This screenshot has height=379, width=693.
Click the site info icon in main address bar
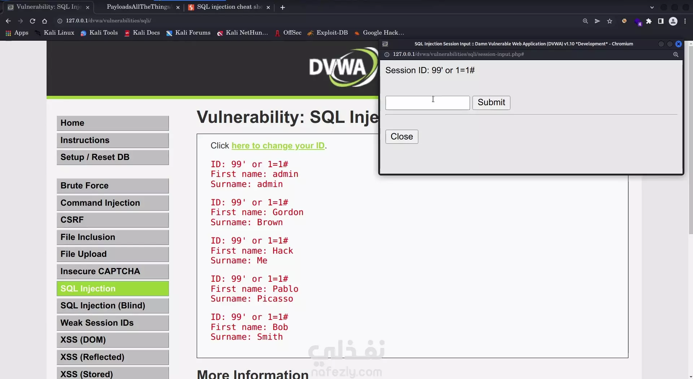coord(60,21)
